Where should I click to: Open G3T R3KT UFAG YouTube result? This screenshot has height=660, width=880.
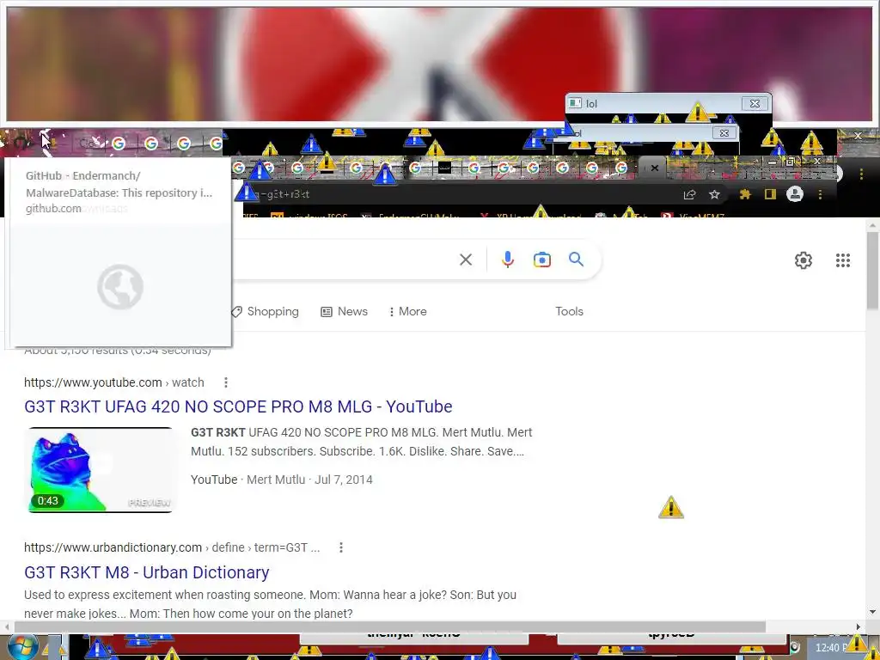click(x=238, y=406)
